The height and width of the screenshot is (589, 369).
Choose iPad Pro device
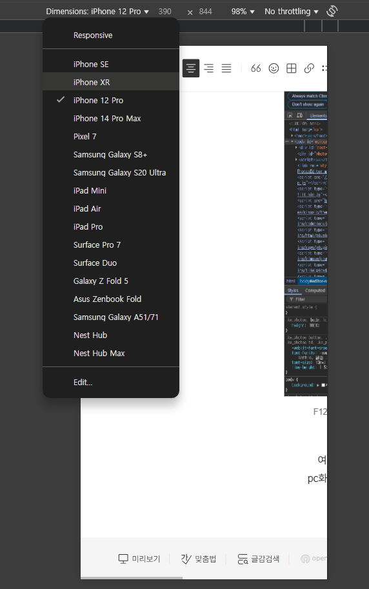[111, 226]
